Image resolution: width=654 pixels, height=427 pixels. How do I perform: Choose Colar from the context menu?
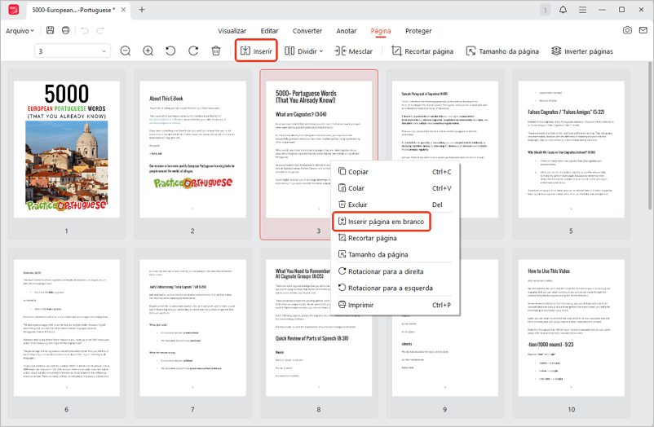(x=395, y=188)
